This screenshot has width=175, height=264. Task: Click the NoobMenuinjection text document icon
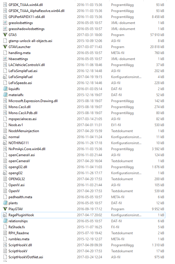click(x=5, y=131)
